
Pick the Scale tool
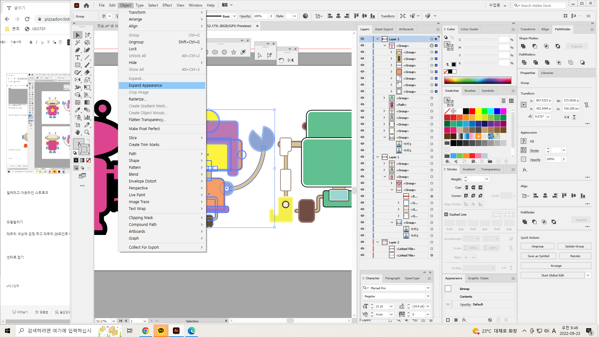pyautogui.click(x=87, y=80)
